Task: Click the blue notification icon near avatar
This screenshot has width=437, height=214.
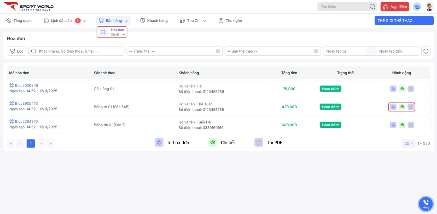Action: (x=417, y=7)
